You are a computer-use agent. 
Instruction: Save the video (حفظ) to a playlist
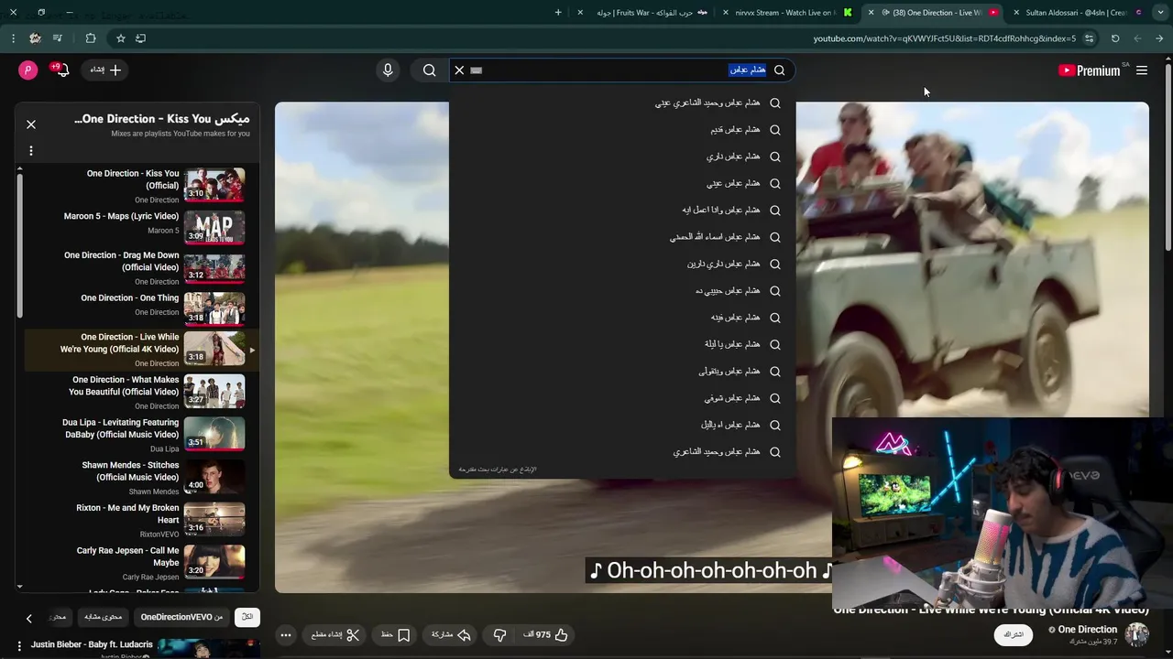coord(395,634)
